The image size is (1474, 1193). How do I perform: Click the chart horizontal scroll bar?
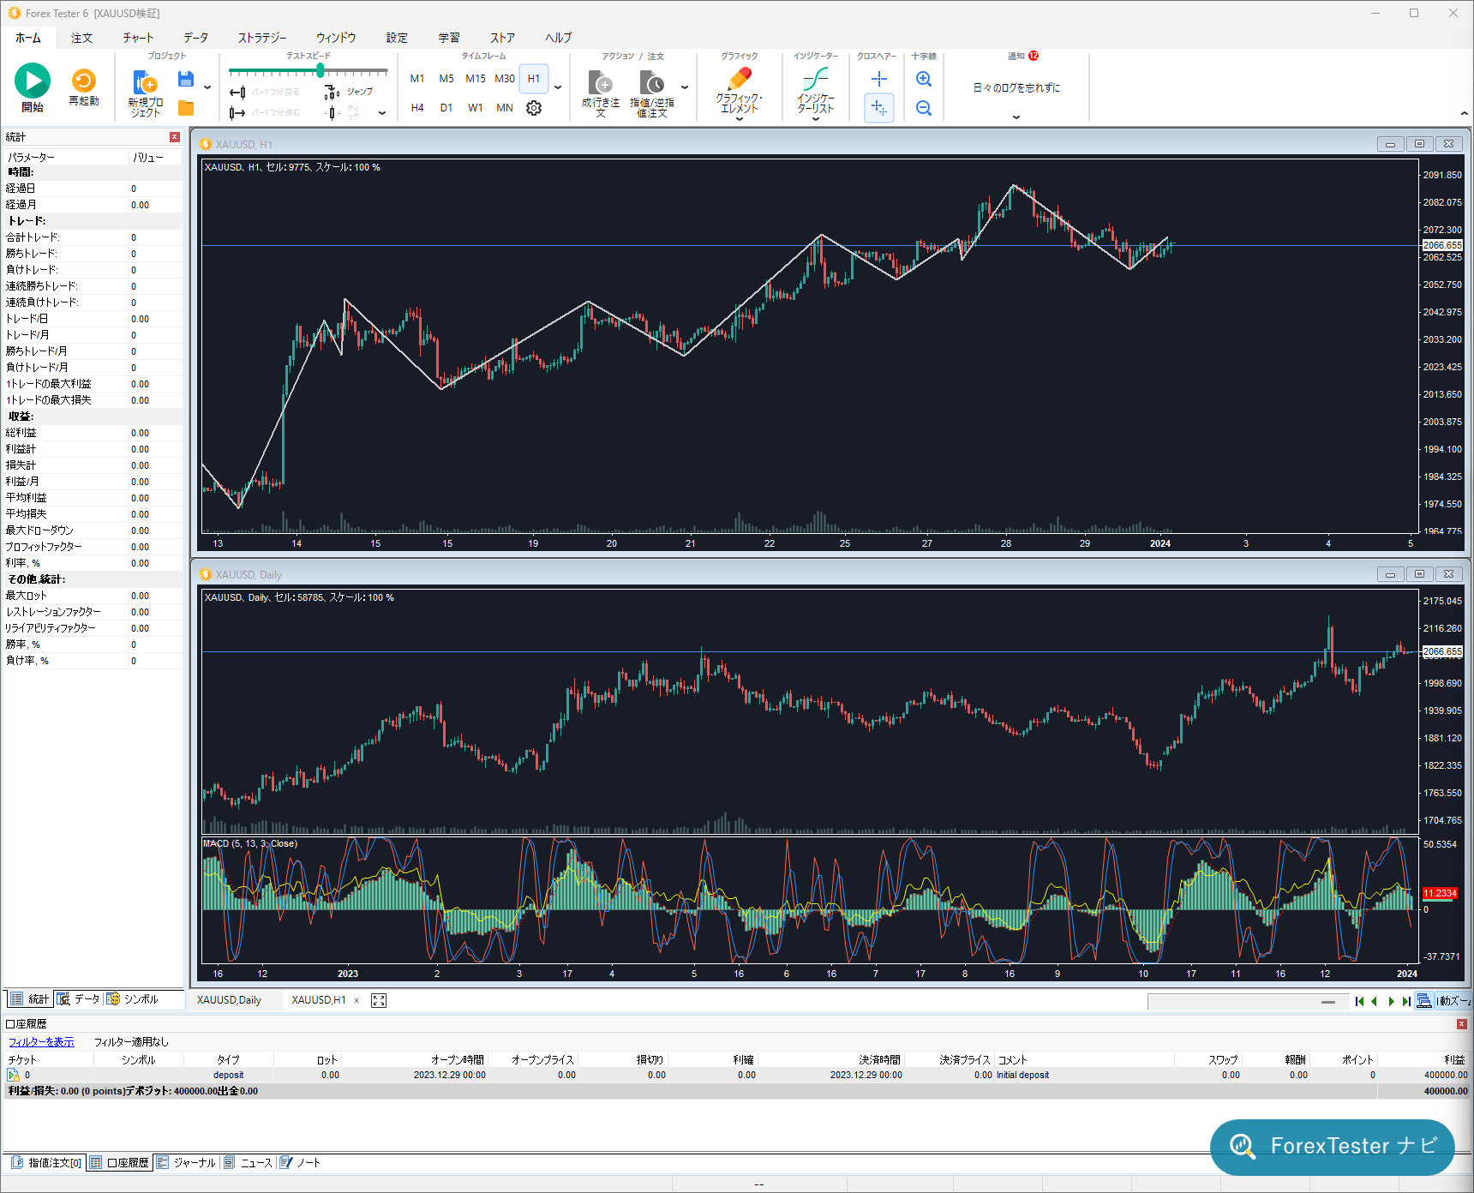[x=1247, y=1001]
